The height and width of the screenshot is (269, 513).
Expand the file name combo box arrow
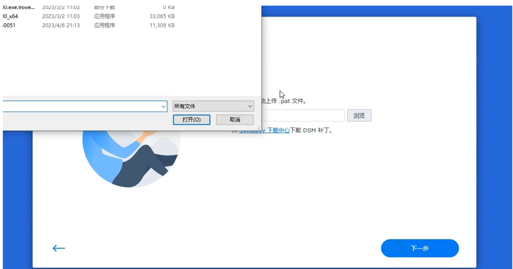(x=163, y=106)
